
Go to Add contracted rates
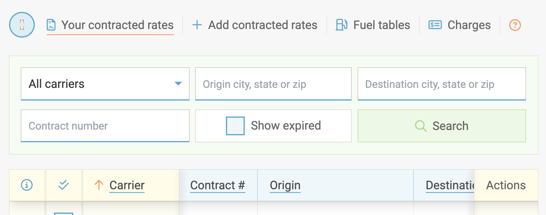262,25
